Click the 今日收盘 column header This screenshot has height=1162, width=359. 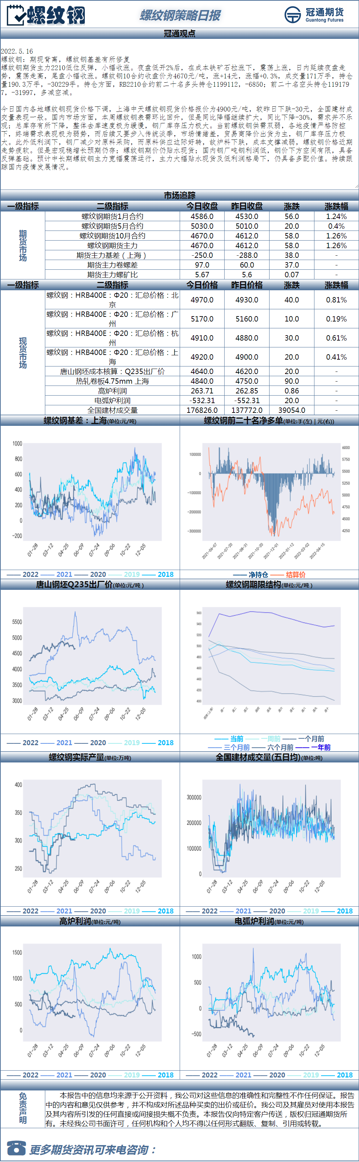click(202, 206)
